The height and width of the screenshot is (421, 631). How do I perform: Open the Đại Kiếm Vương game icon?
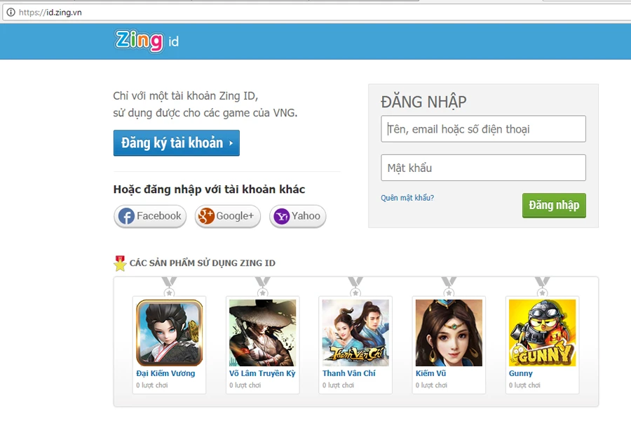169,333
